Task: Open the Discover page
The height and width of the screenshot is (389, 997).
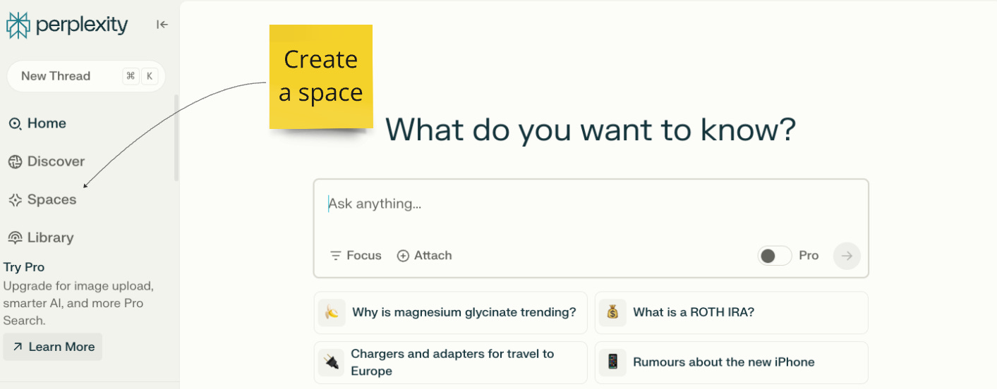Action: [x=47, y=161]
